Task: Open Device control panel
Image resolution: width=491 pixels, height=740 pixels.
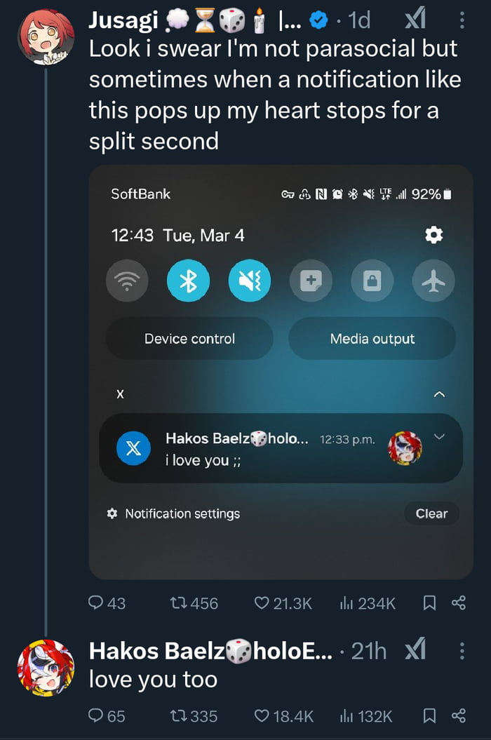Action: pos(189,339)
